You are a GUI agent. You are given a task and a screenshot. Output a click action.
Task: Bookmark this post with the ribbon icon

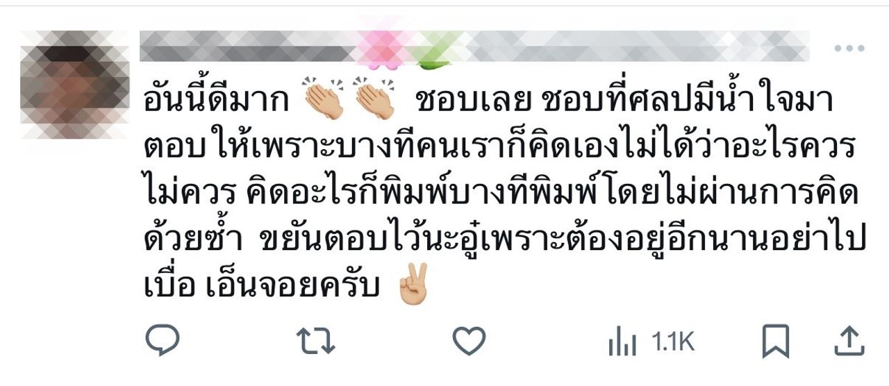[x=775, y=342]
